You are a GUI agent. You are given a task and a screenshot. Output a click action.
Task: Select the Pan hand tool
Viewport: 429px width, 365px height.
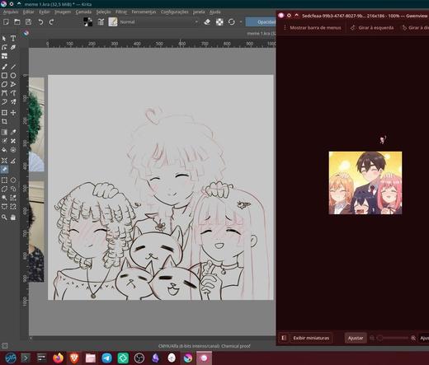coord(13,218)
